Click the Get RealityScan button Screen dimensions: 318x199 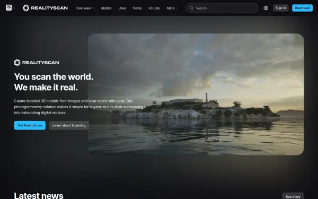tap(30, 125)
